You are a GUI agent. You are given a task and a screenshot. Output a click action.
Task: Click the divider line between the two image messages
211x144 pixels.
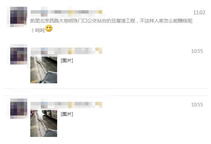[x=105, y=89]
